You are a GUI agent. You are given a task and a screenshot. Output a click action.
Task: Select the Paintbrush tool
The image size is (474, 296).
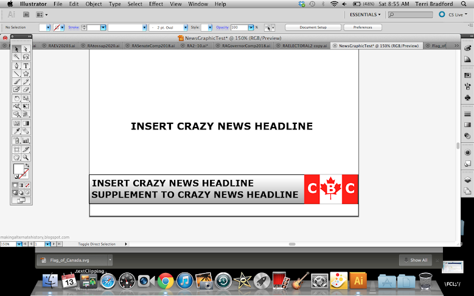[x=16, y=81]
